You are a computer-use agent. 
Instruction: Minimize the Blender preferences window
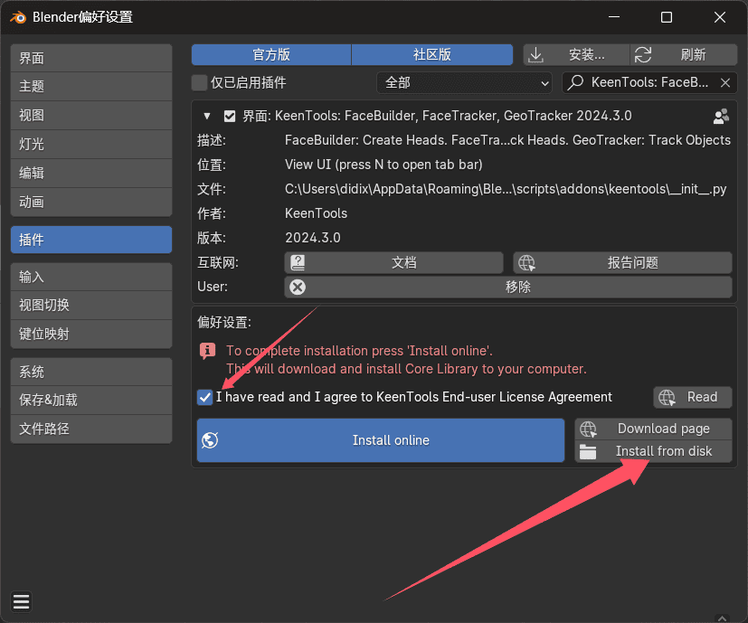[x=614, y=18]
